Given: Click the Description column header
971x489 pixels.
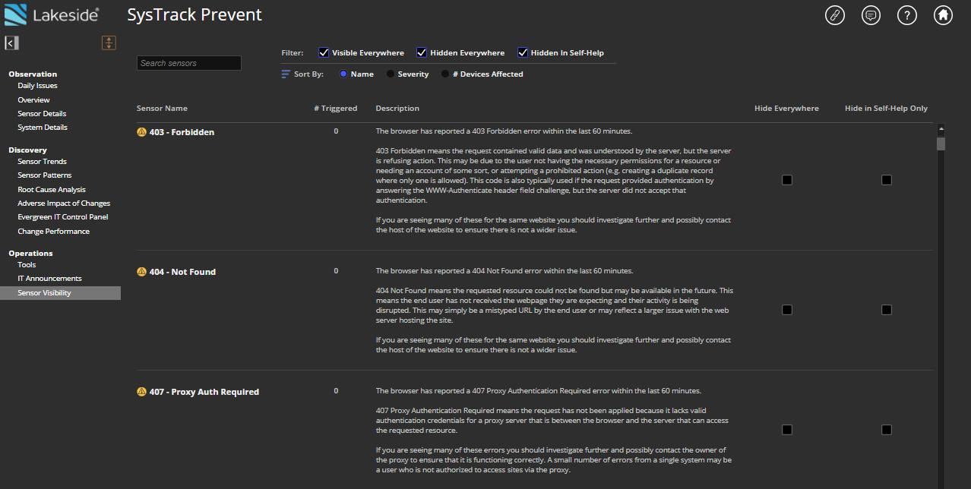Looking at the screenshot, I should coord(397,109).
